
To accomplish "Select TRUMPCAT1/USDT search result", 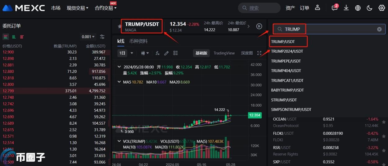I will pos(287,81).
